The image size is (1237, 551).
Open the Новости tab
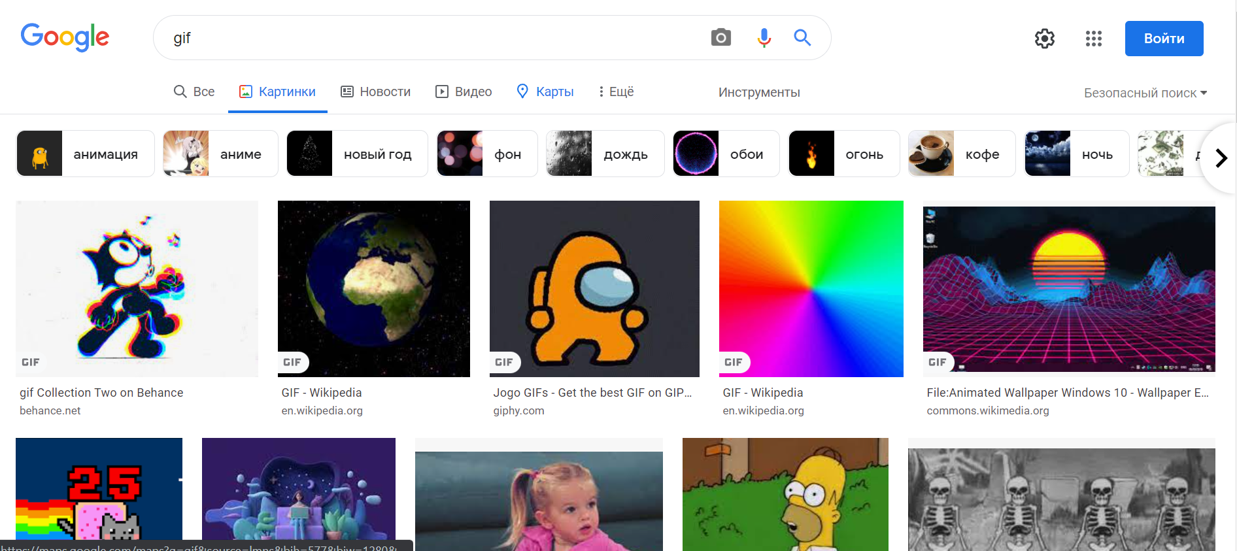[376, 92]
